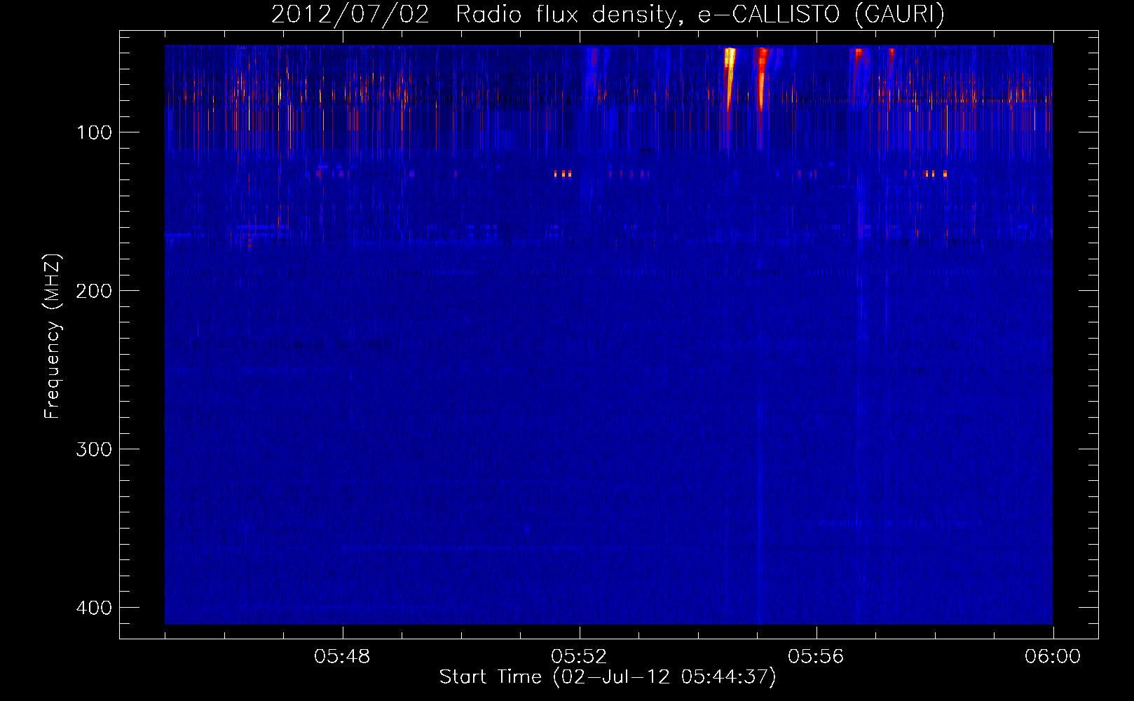The image size is (1134, 701).
Task: Click the 06:00 time tick label
Action: point(1053,657)
